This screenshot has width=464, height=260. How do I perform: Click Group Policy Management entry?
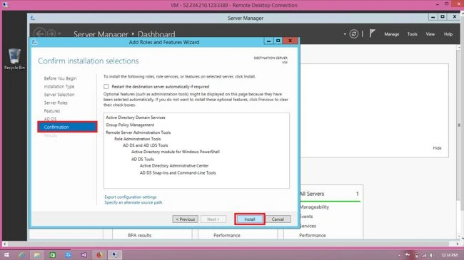(130, 125)
